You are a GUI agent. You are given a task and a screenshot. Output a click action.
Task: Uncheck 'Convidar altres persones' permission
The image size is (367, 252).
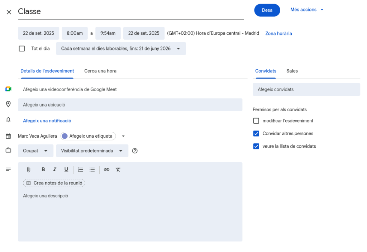[x=256, y=134]
